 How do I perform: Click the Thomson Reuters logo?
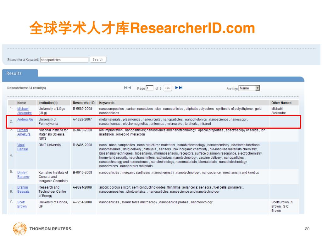[x=42, y=228]
